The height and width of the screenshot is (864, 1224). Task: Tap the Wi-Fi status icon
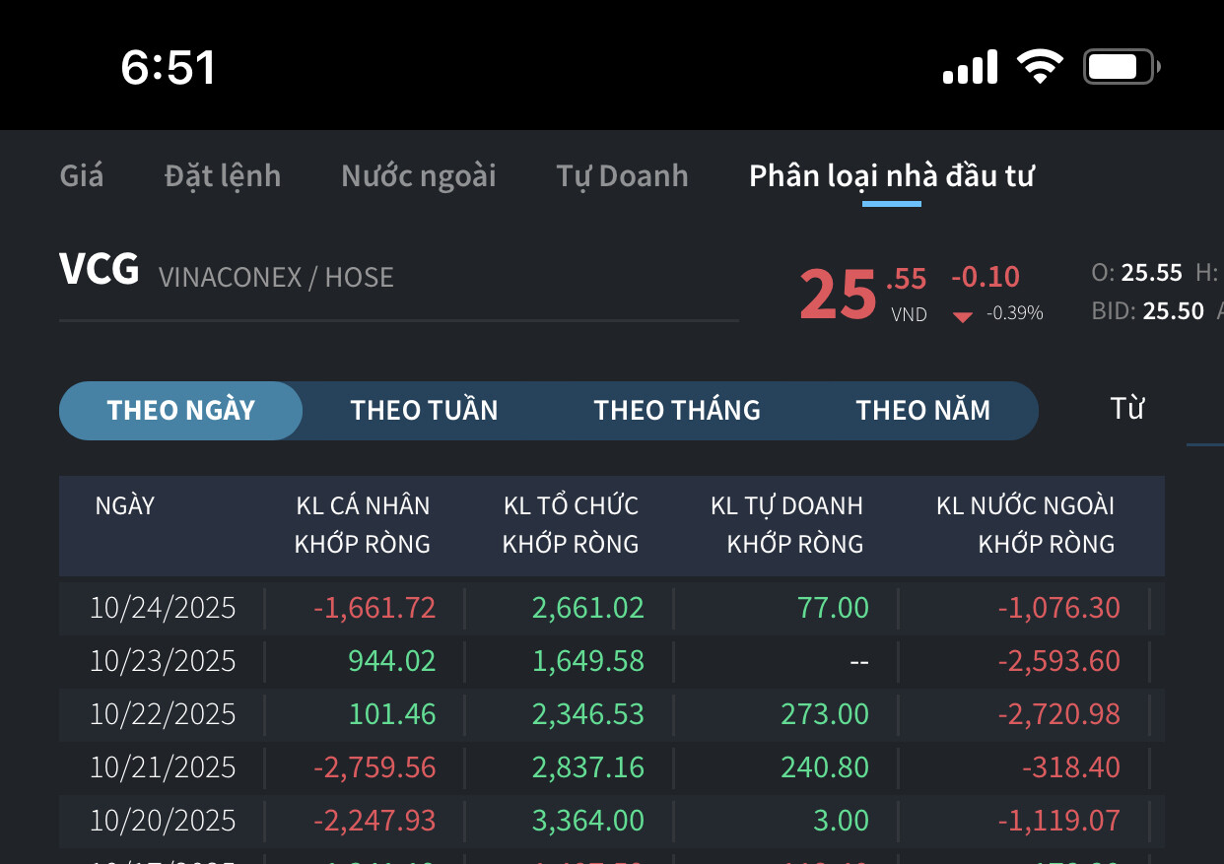coord(1040,67)
